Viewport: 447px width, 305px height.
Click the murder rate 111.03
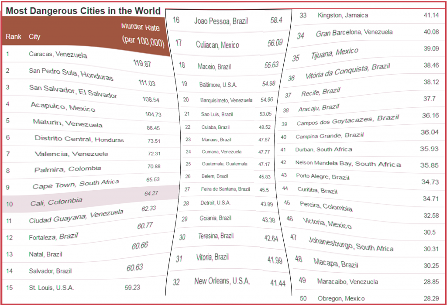[x=147, y=83]
